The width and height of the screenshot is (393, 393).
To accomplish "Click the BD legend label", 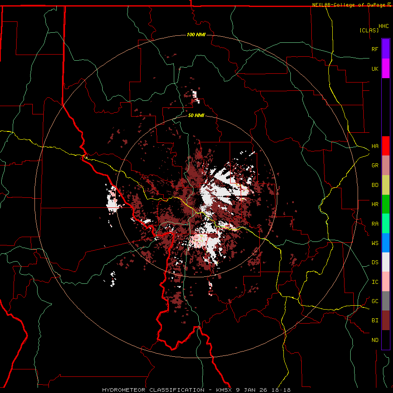I will tap(375, 185).
